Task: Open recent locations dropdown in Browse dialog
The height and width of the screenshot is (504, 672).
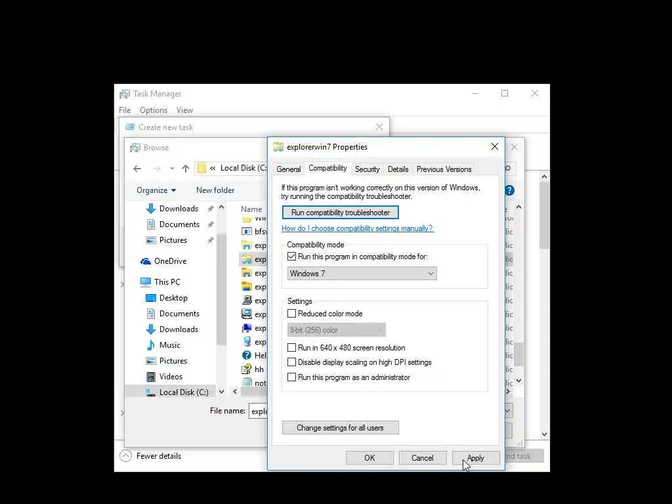Action: (172, 169)
